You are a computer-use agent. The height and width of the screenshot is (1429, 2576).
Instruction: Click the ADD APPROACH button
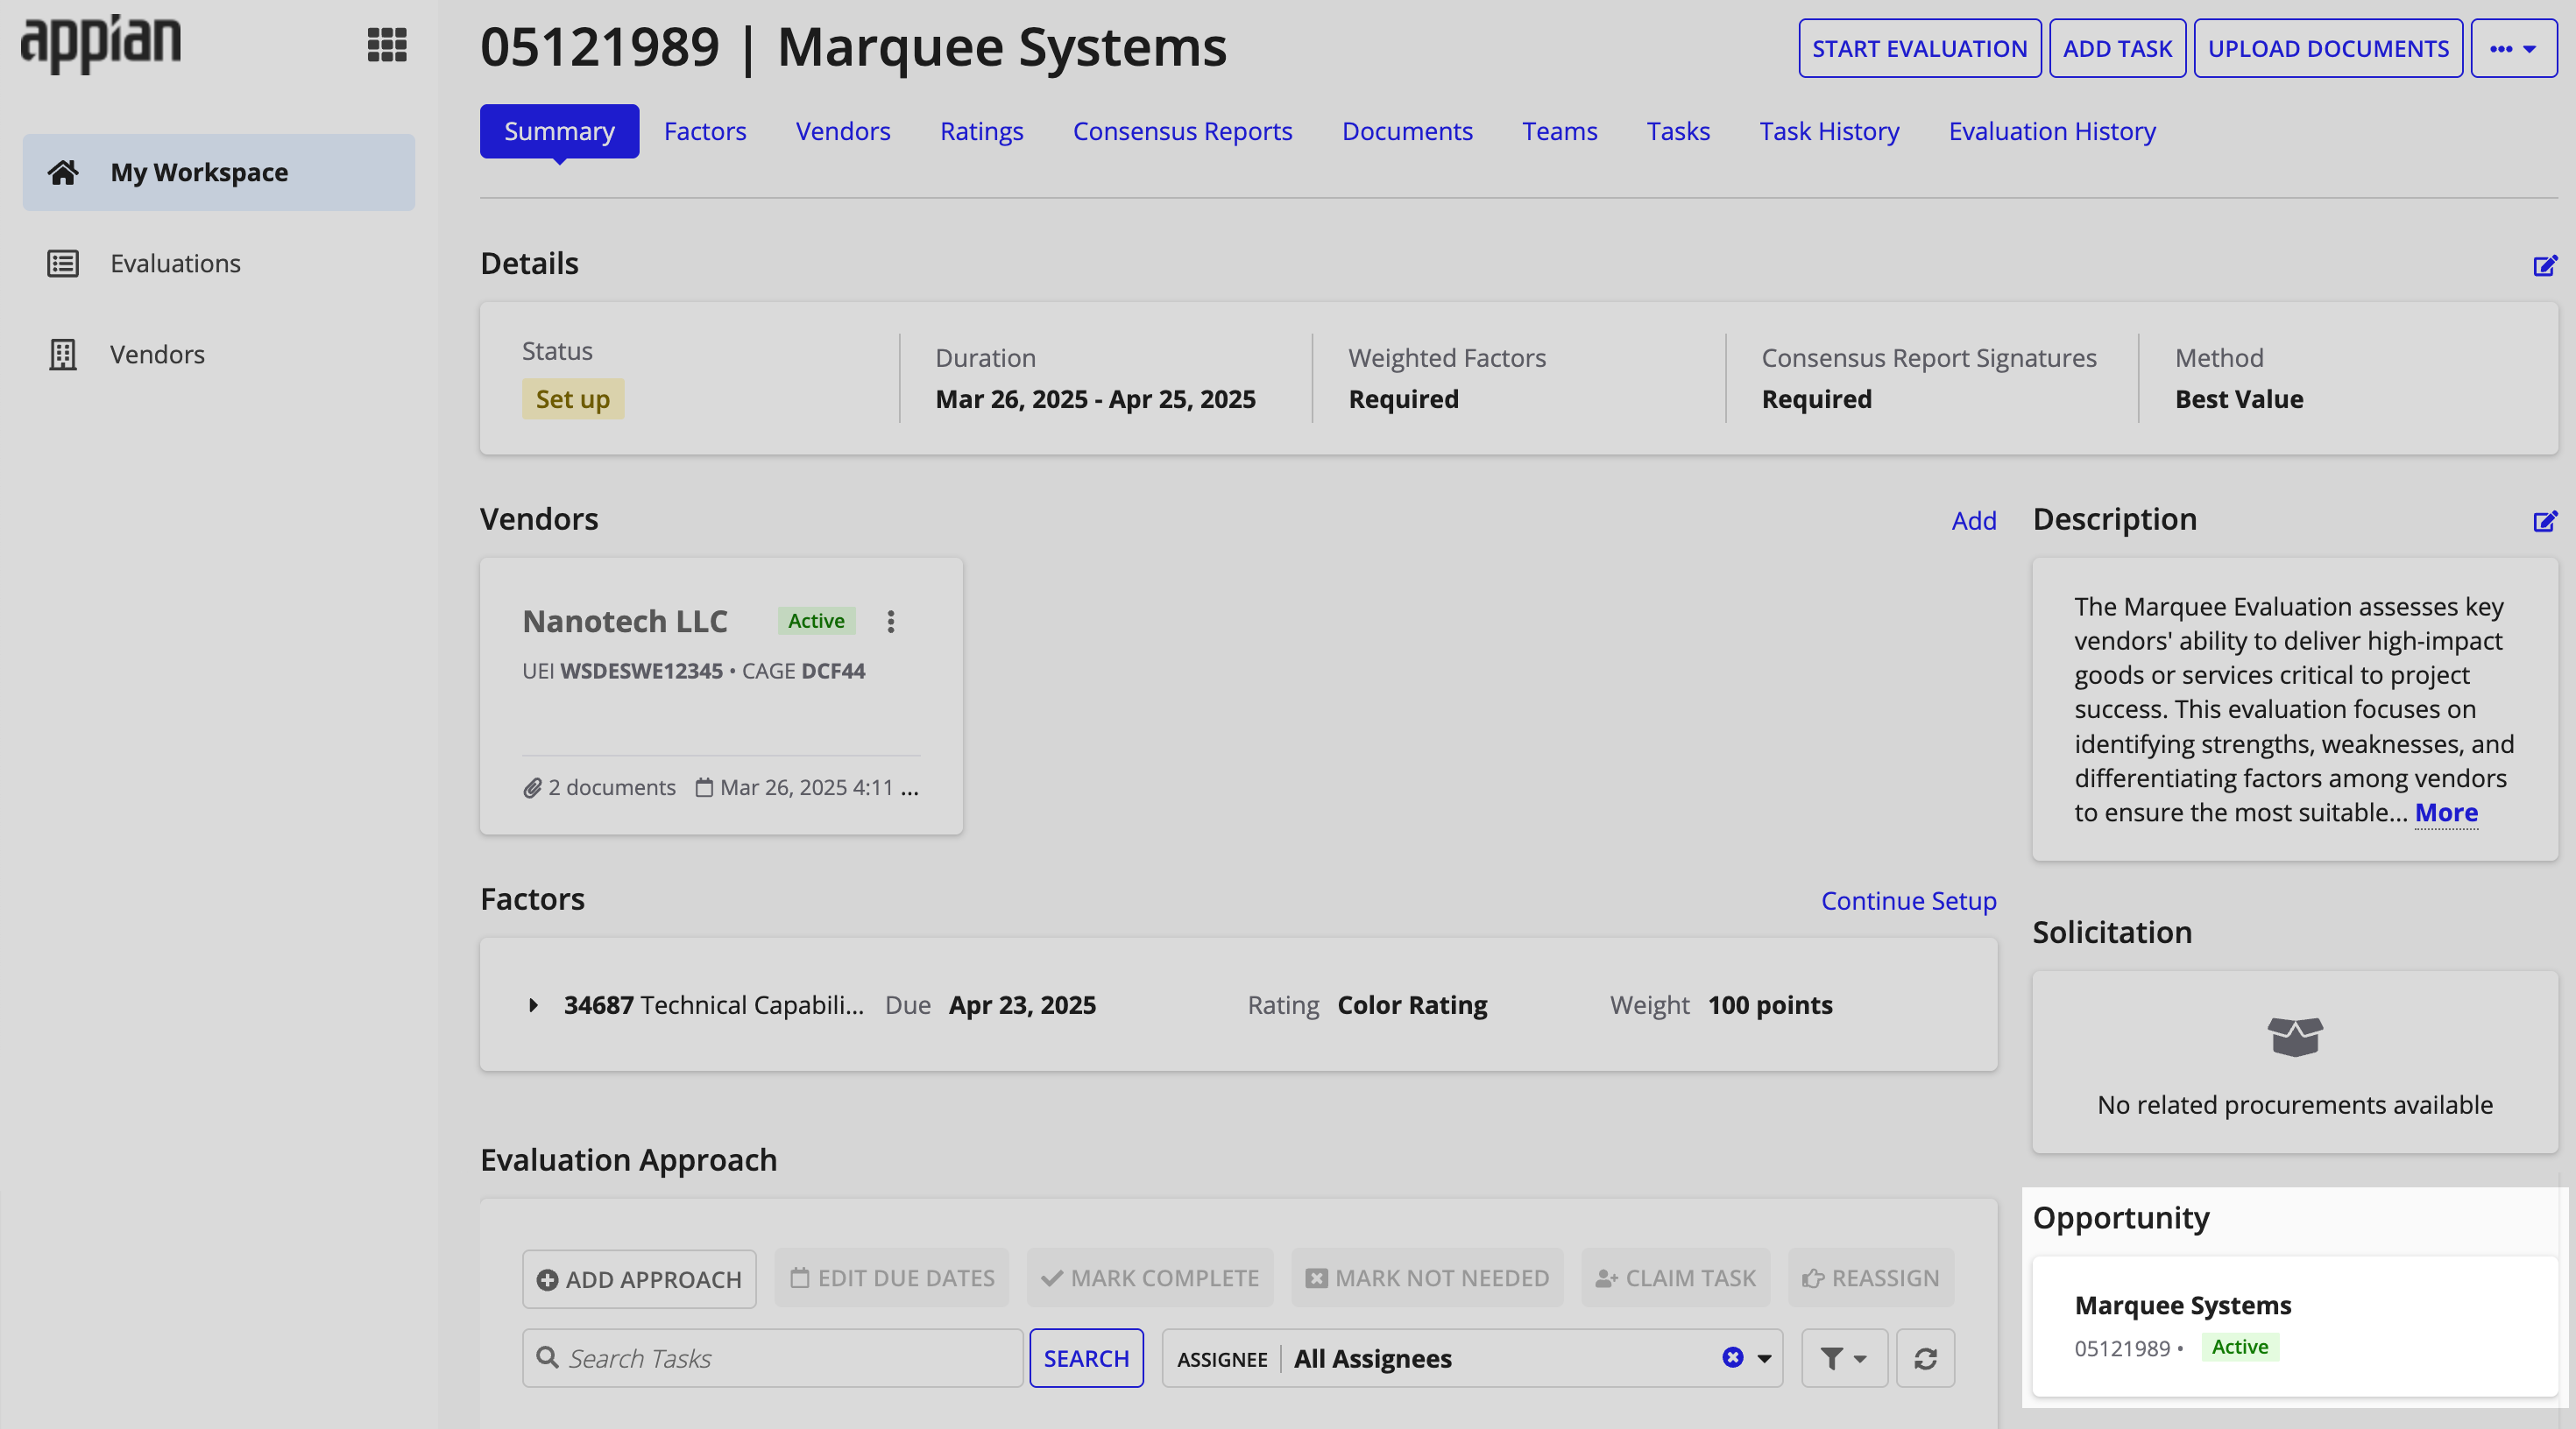click(639, 1278)
